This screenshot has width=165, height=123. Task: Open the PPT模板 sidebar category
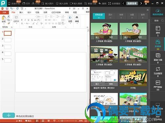(158, 86)
